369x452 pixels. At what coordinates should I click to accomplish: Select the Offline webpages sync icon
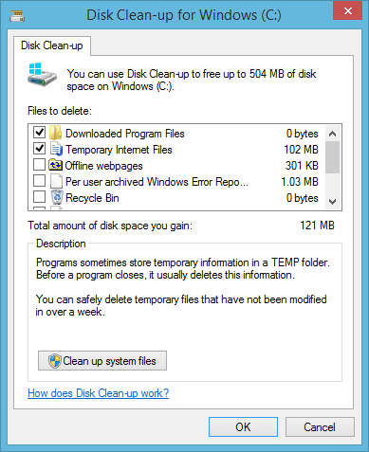[x=55, y=165]
